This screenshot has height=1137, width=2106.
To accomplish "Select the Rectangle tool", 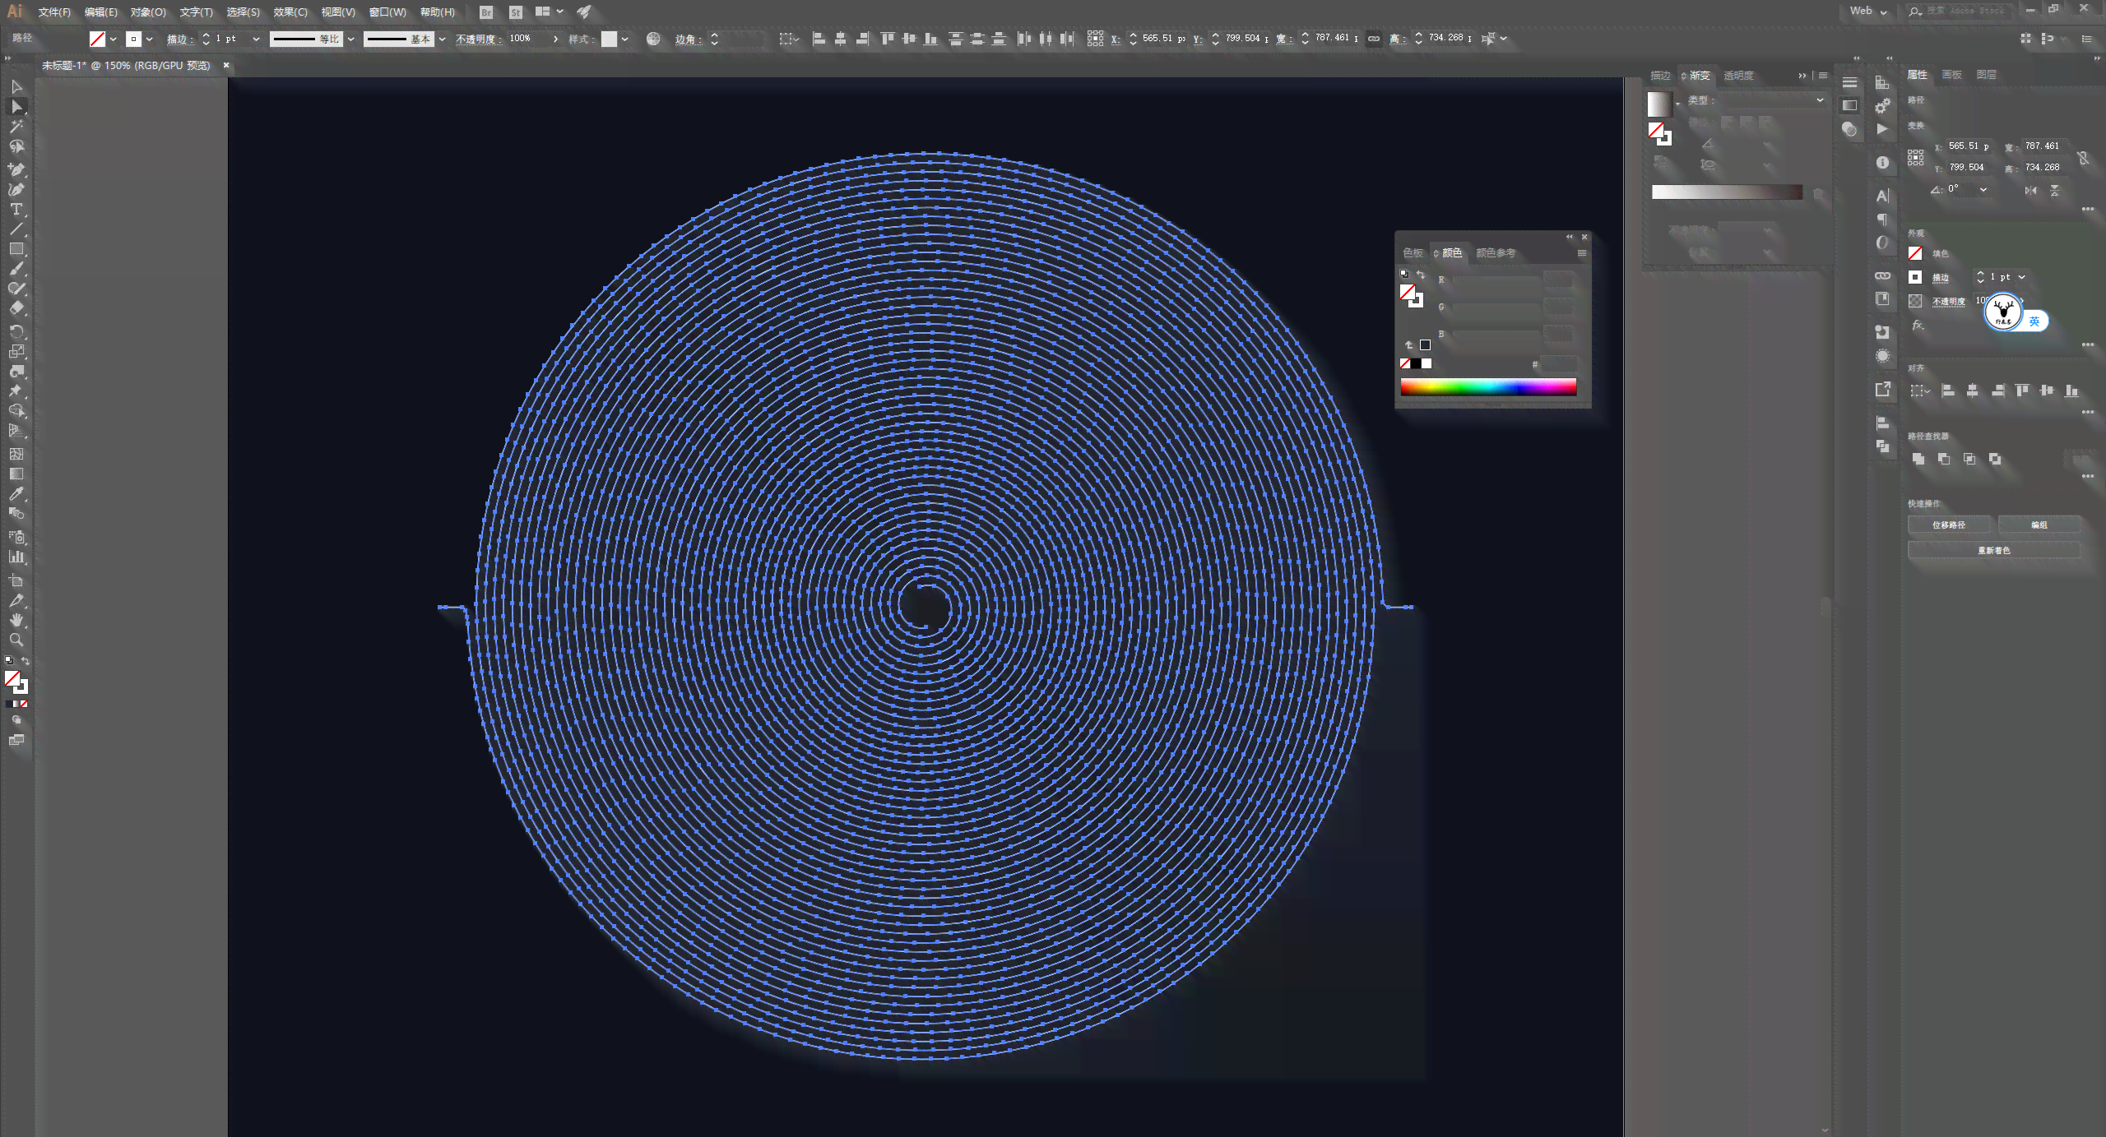I will point(16,249).
